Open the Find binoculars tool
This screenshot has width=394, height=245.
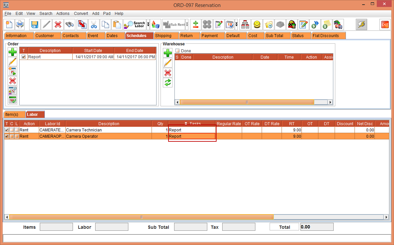[x=69, y=24]
